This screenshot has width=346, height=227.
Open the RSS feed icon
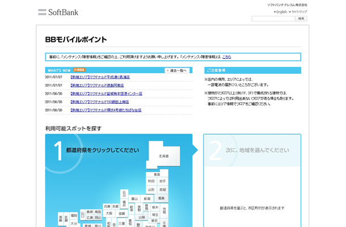point(79,70)
